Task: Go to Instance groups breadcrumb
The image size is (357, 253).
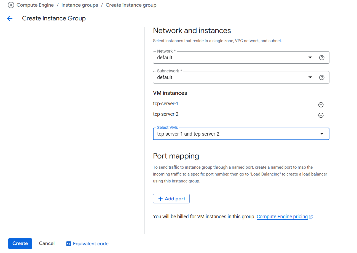Action: (80, 5)
